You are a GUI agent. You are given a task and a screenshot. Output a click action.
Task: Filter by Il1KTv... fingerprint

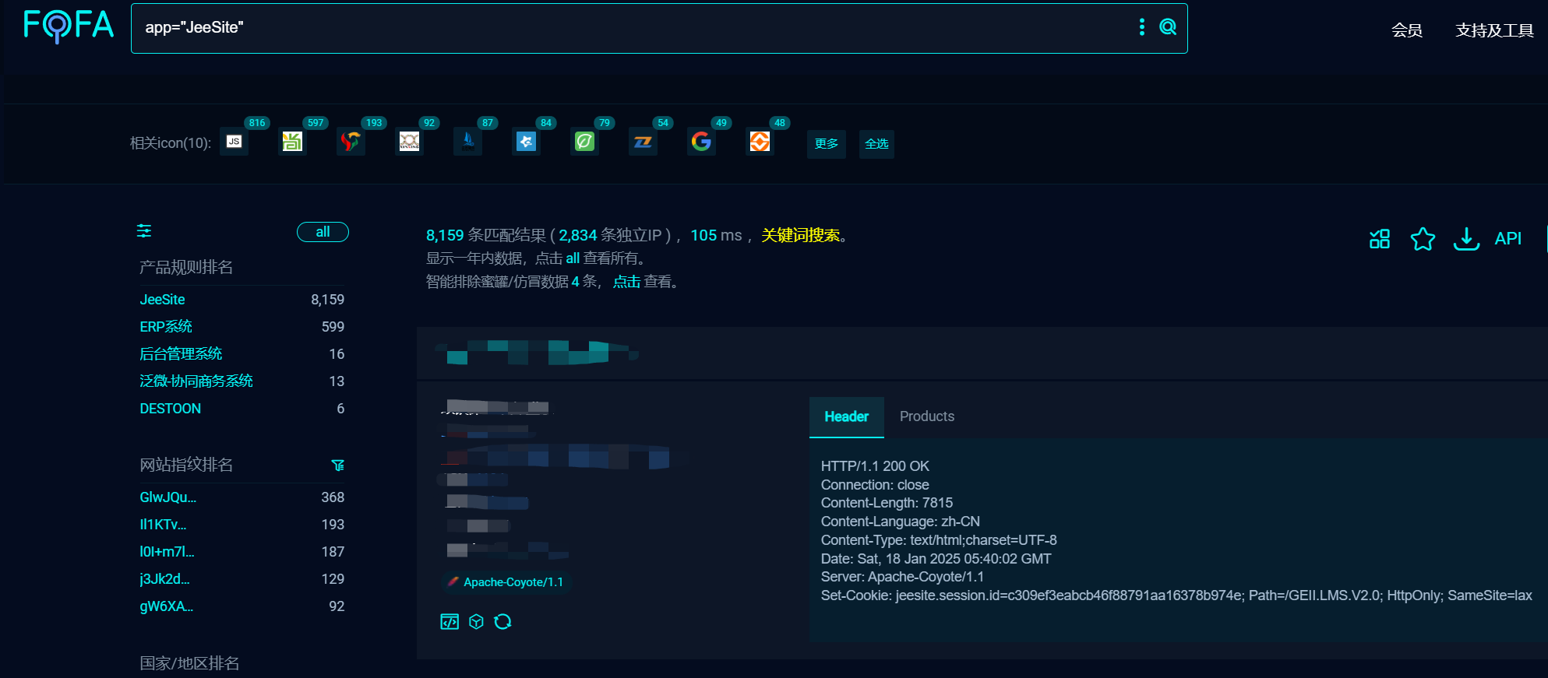point(163,525)
